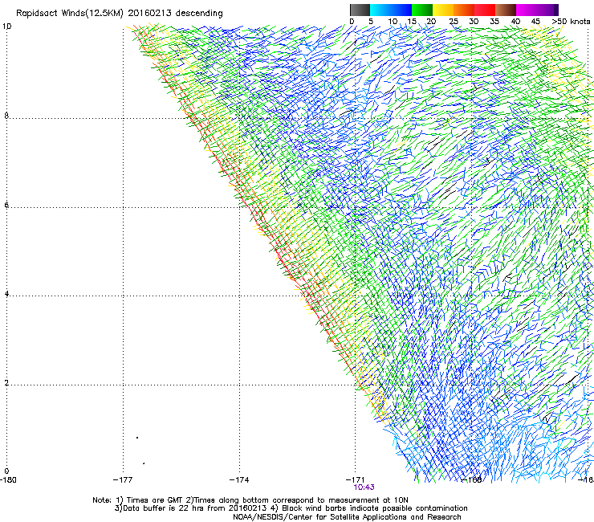Click the note line 'Times are GMT'
Screen dimensions: 594x522
click(155, 500)
